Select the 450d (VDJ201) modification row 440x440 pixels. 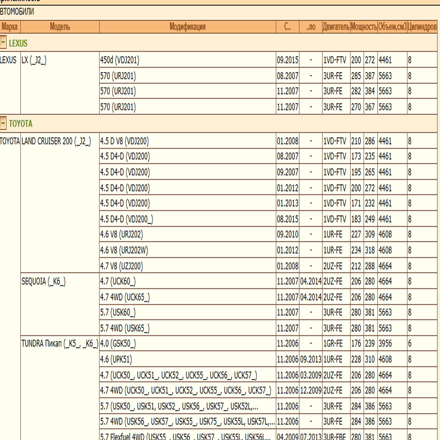(120, 60)
